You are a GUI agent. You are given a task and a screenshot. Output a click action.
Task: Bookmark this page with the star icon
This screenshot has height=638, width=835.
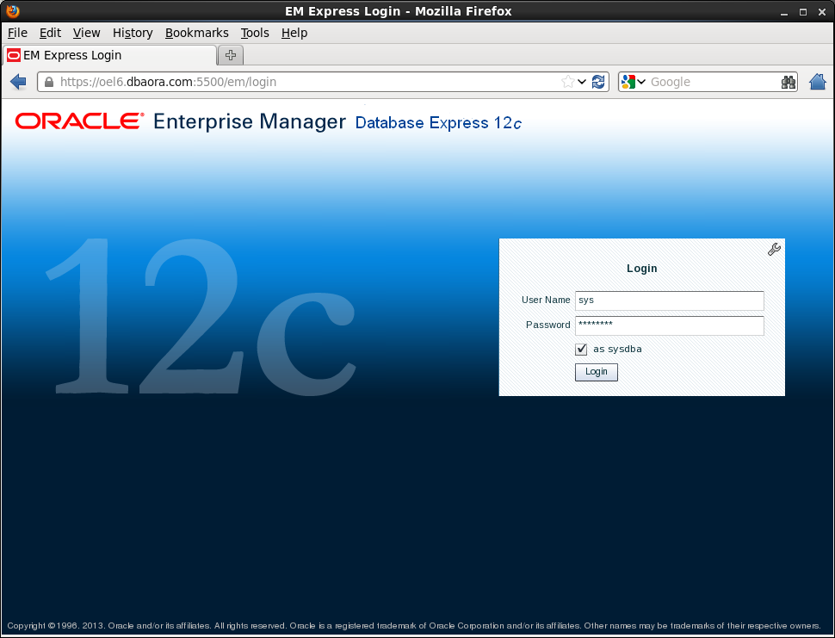[x=567, y=82]
